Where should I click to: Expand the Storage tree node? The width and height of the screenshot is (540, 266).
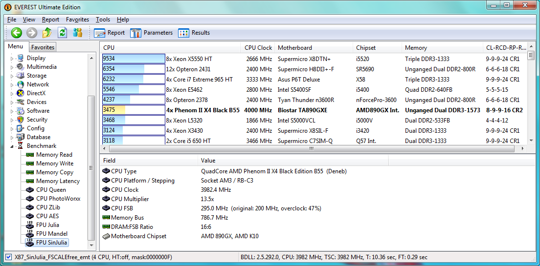click(12, 76)
